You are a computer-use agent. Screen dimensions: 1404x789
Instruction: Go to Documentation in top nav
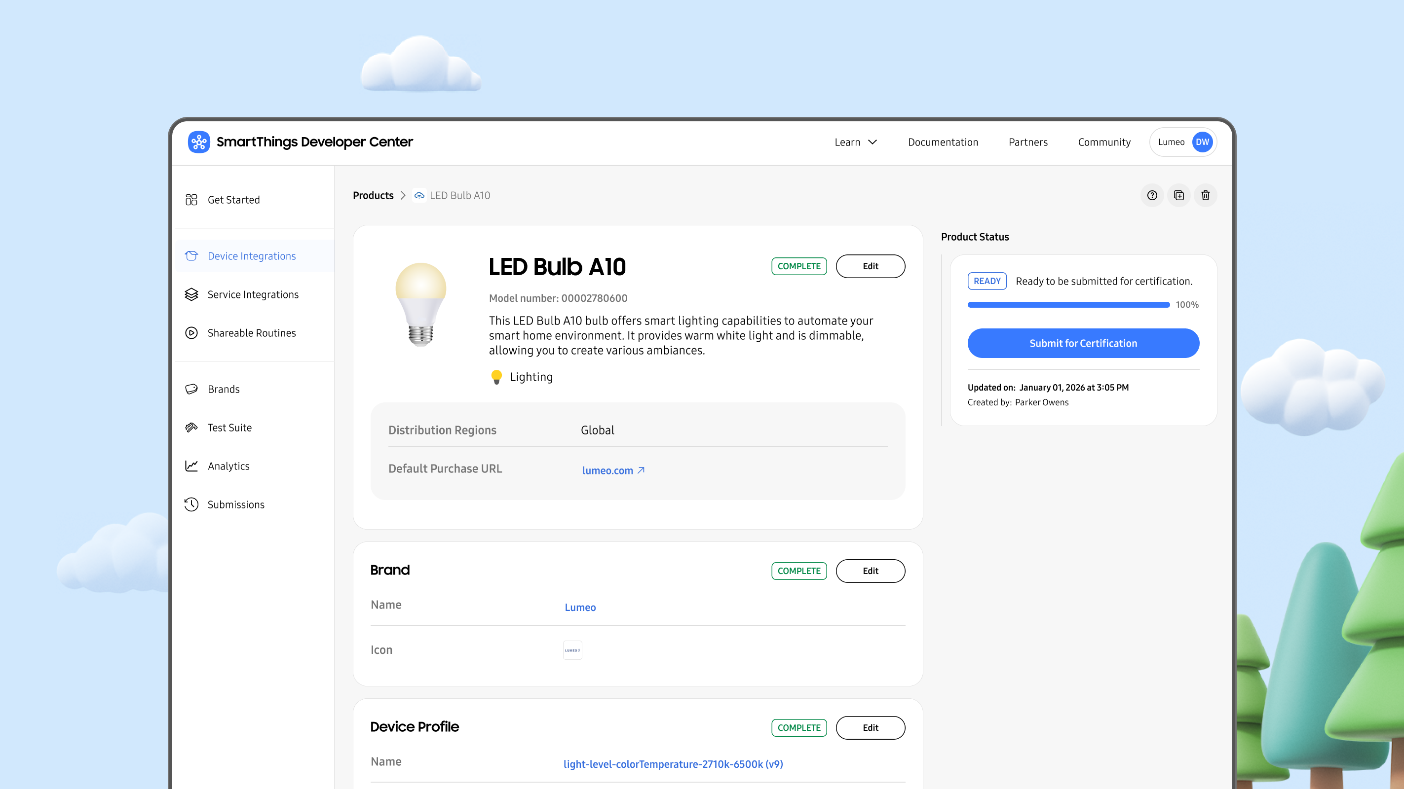(x=943, y=142)
